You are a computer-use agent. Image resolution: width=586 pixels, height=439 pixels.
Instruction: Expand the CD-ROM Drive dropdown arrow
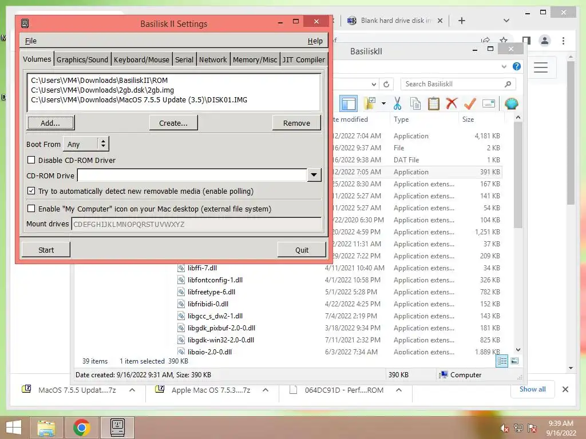(314, 175)
